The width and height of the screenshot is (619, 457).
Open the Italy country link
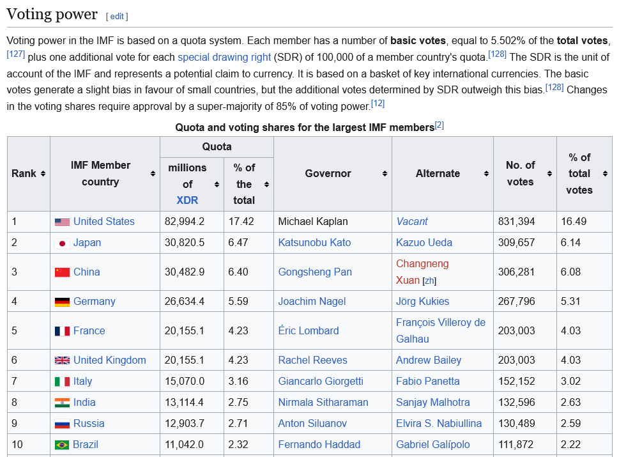coord(82,381)
